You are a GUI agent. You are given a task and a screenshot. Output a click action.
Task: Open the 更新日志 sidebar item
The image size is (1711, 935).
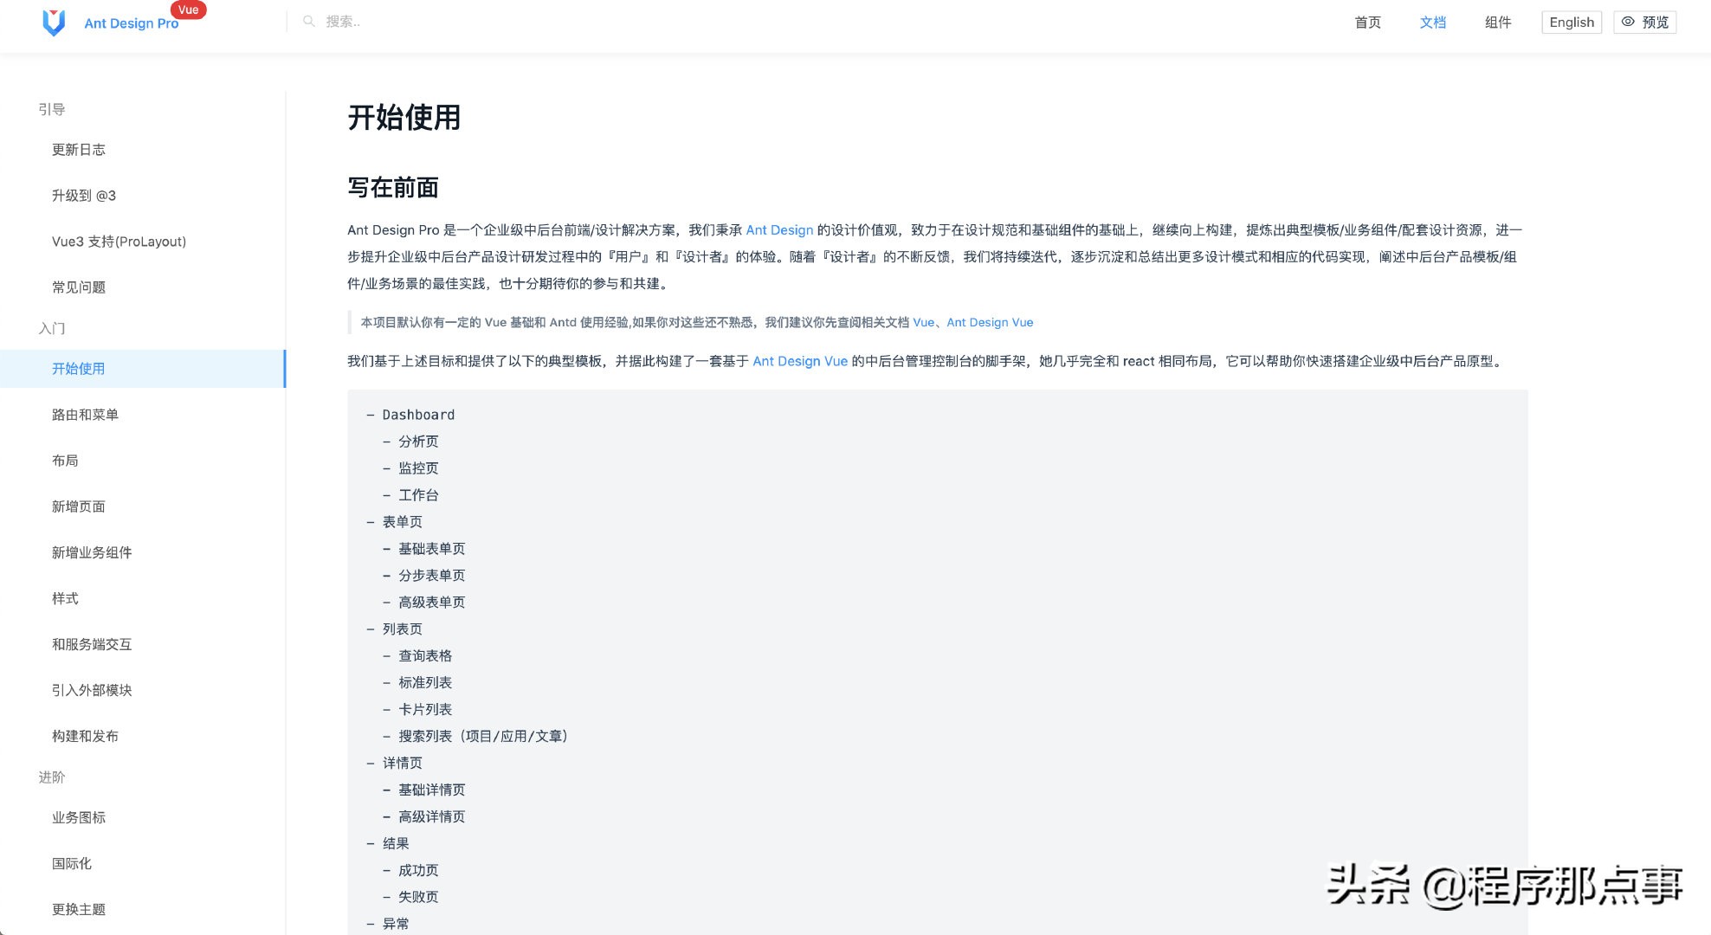pyautogui.click(x=79, y=150)
